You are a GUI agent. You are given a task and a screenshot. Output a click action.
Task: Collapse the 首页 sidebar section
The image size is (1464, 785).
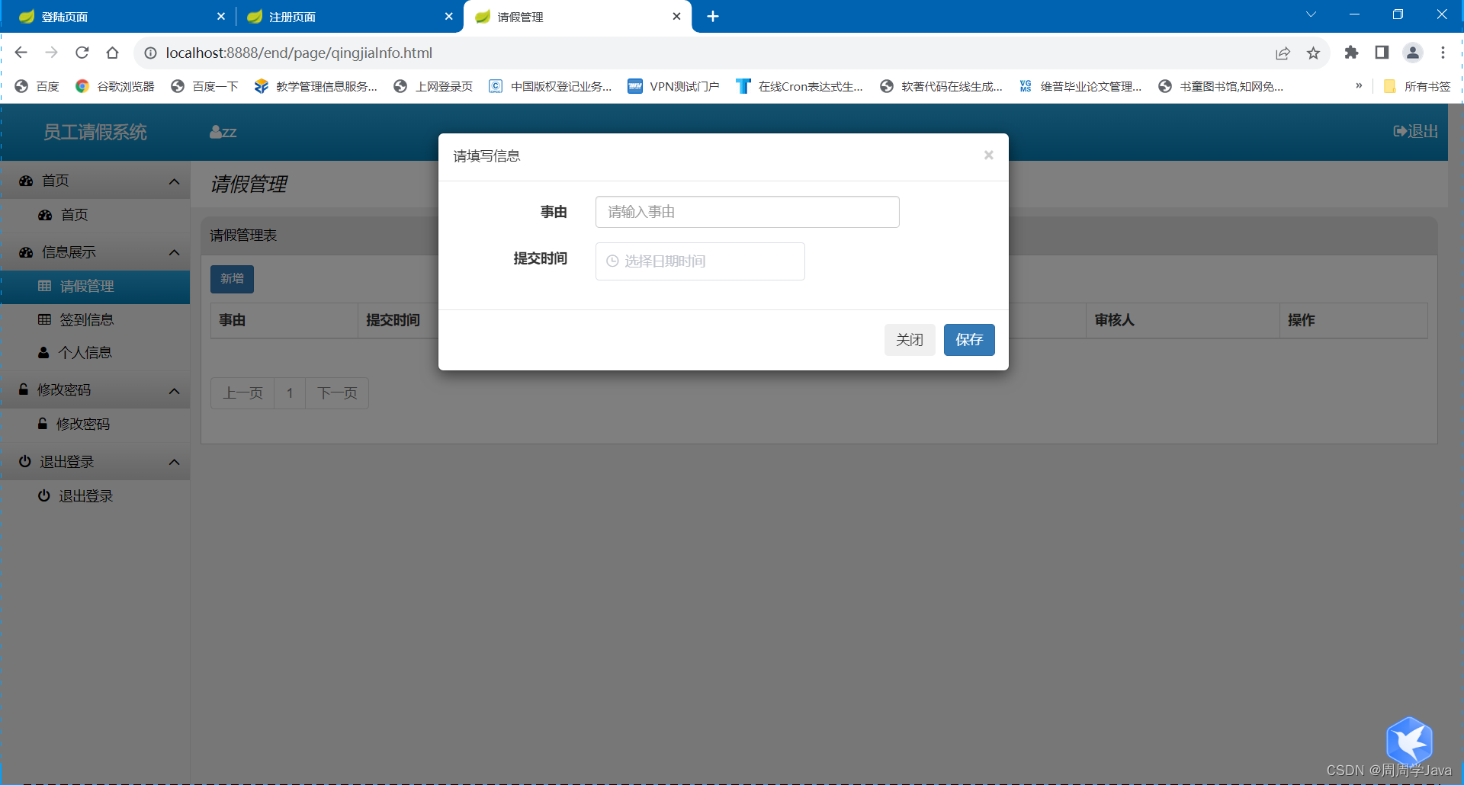[x=173, y=181]
